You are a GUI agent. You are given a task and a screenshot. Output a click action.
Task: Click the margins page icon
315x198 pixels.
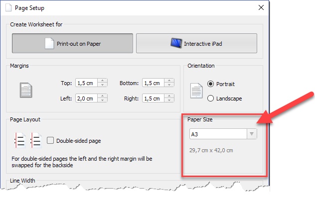pos(26,90)
